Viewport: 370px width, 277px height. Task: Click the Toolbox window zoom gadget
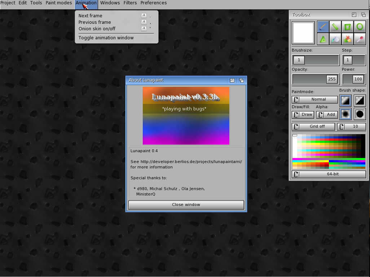[354, 15]
